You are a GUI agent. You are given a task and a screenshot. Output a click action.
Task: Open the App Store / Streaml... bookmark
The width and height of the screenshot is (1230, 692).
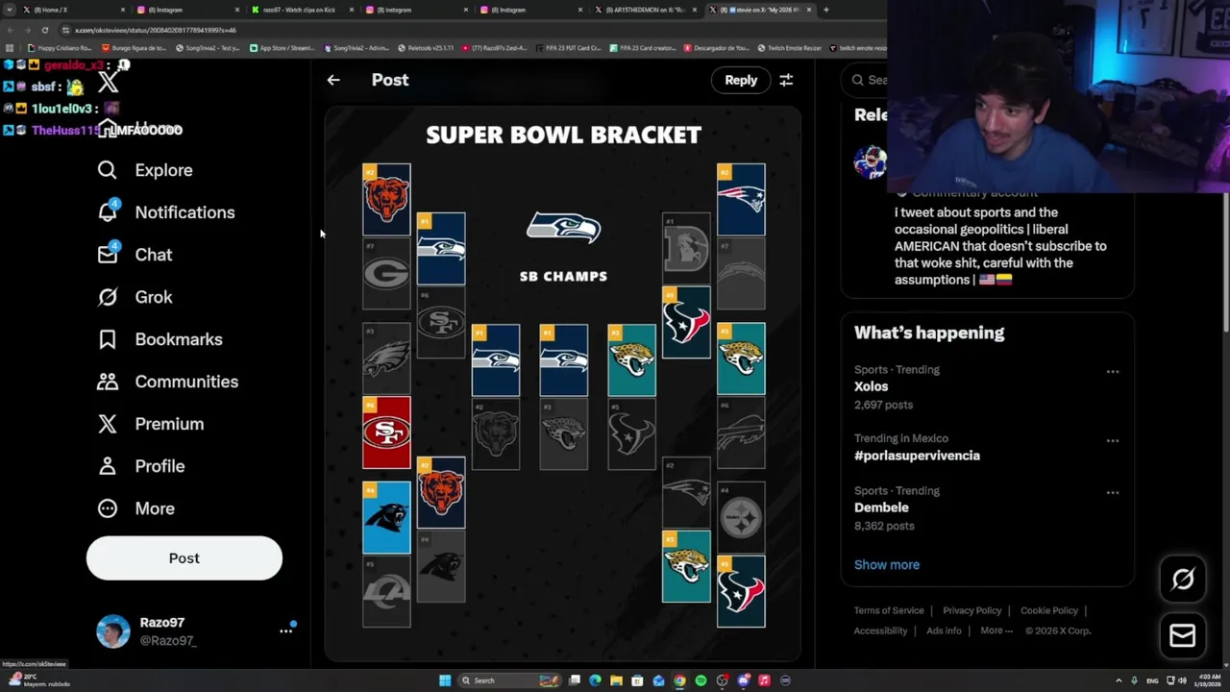[x=282, y=48]
